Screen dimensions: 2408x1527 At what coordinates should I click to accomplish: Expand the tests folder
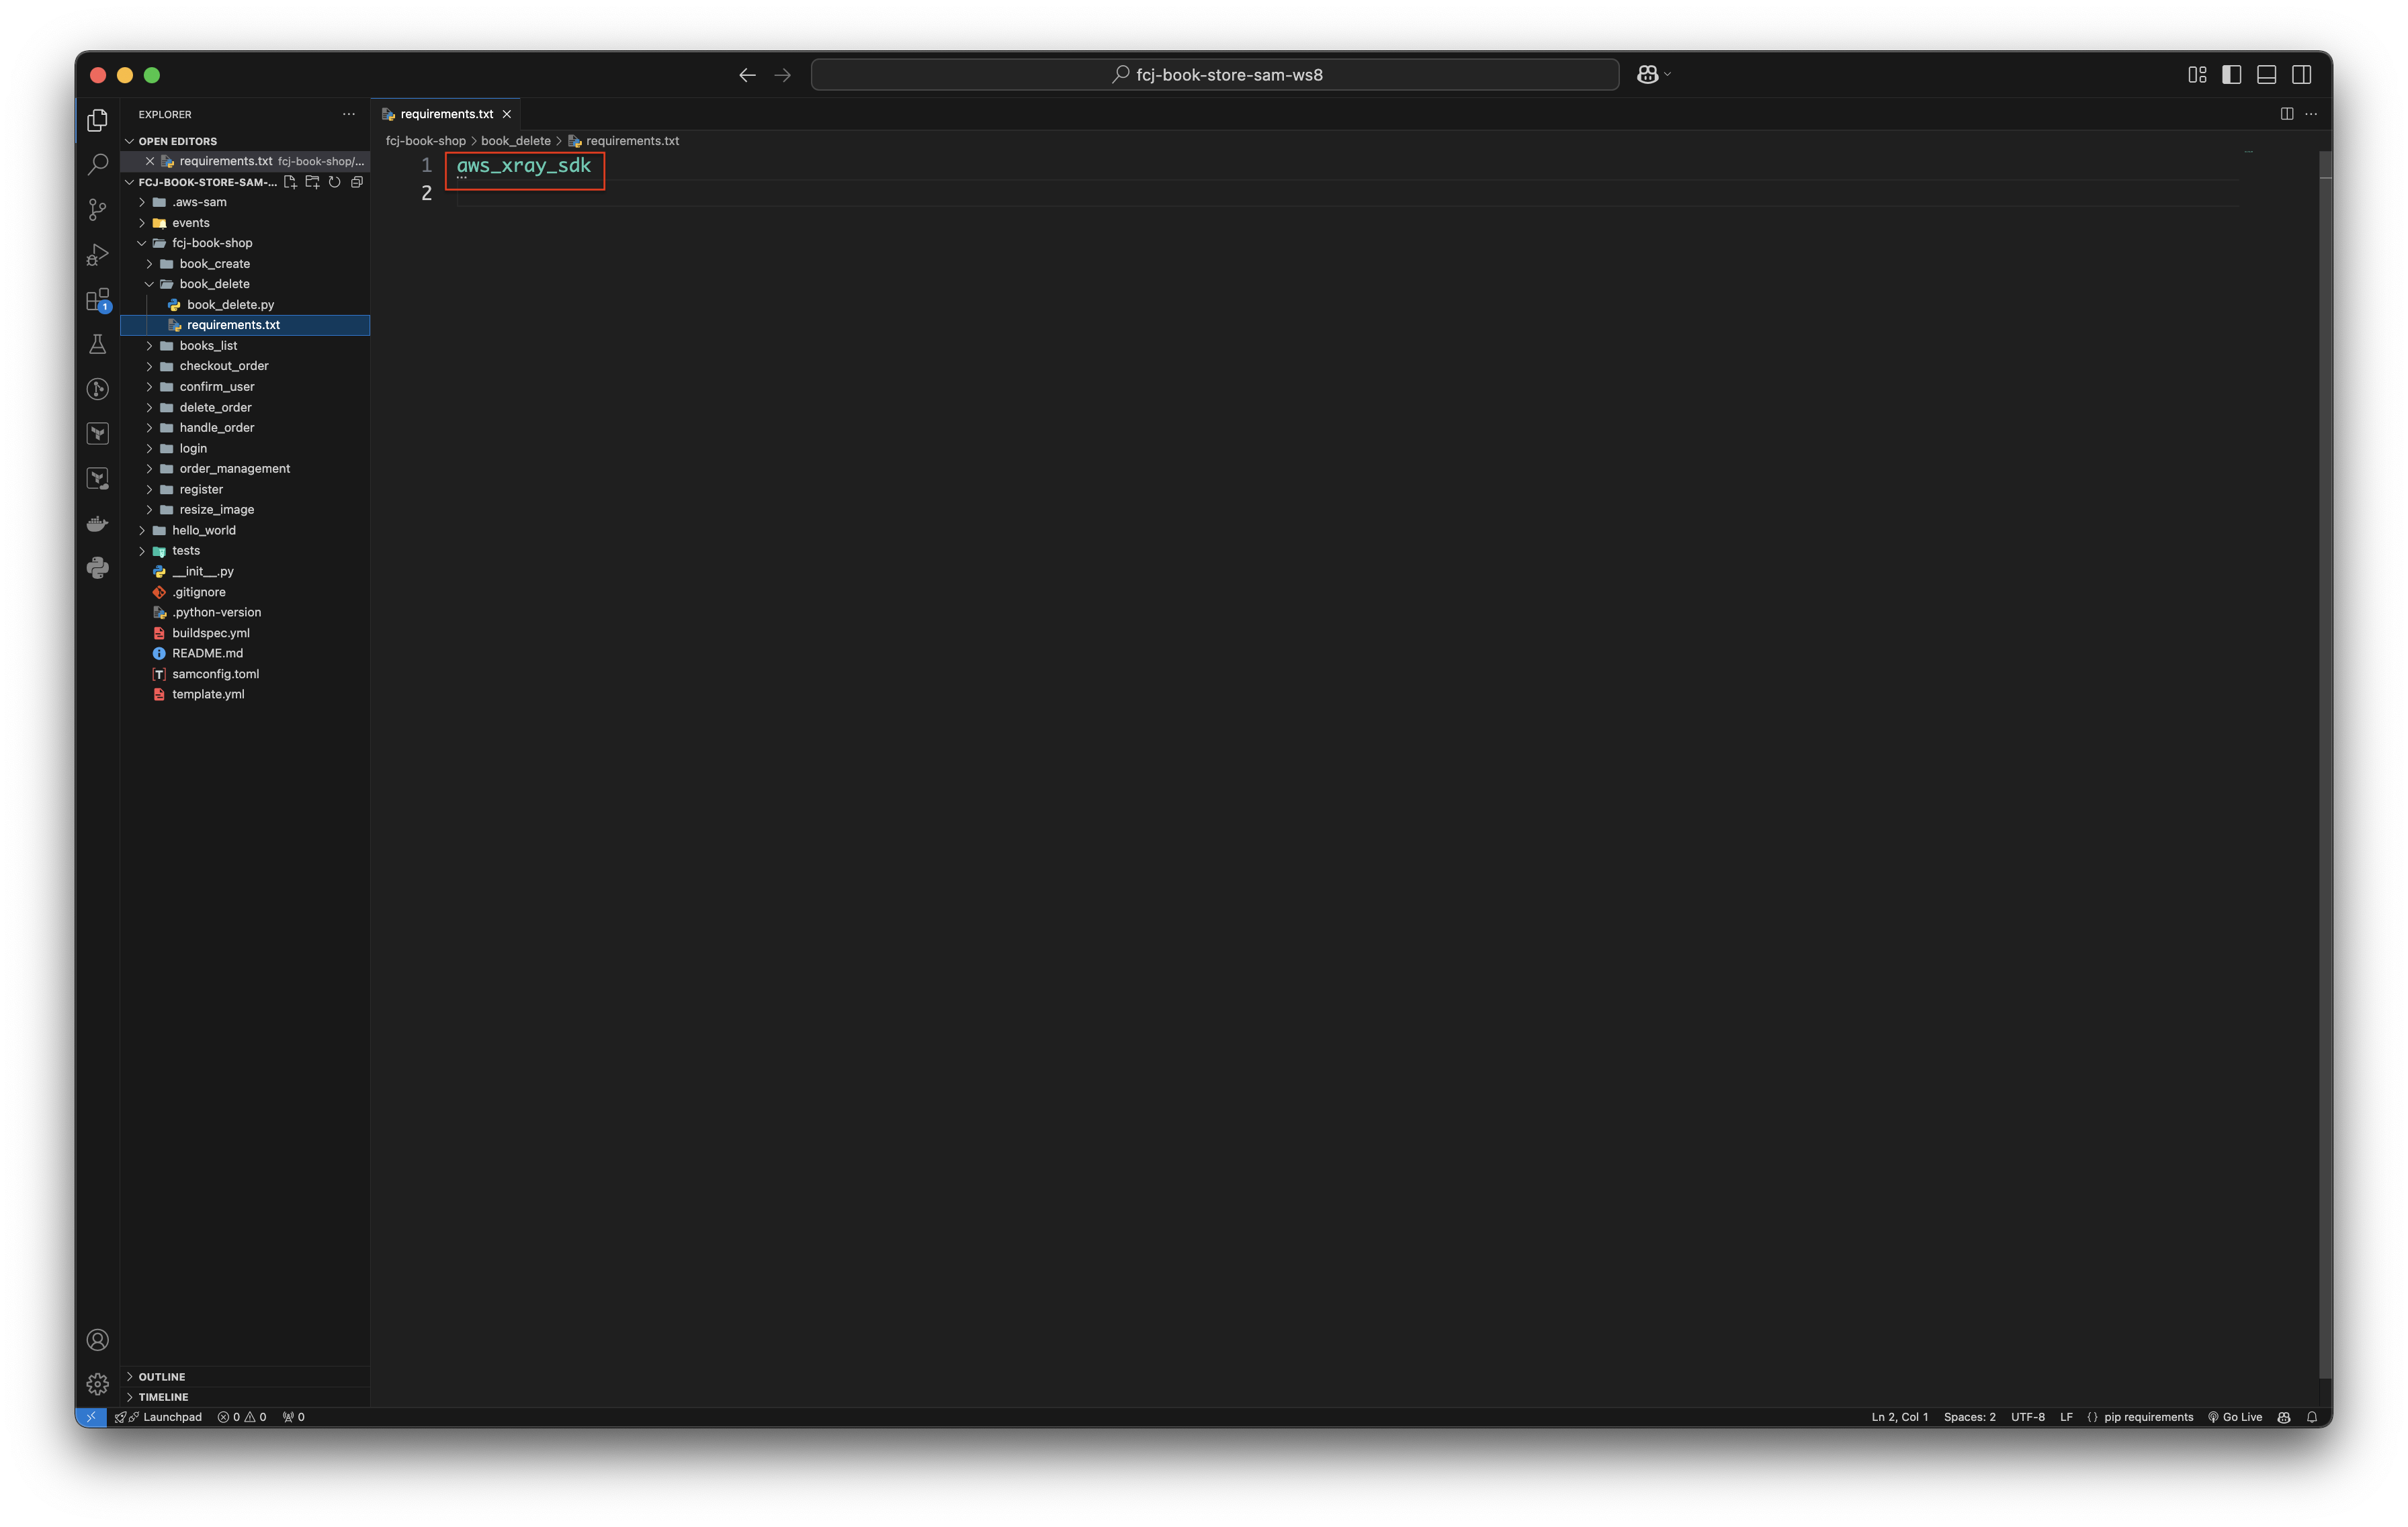[x=142, y=551]
